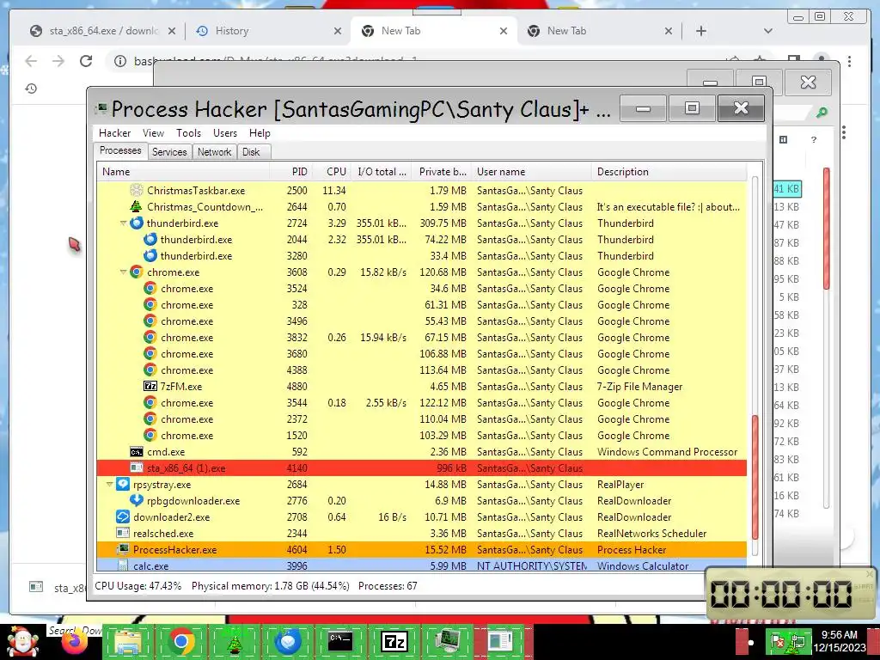Click the Christmas_Countdown tree icon
This screenshot has width=880, height=660.
tap(137, 206)
